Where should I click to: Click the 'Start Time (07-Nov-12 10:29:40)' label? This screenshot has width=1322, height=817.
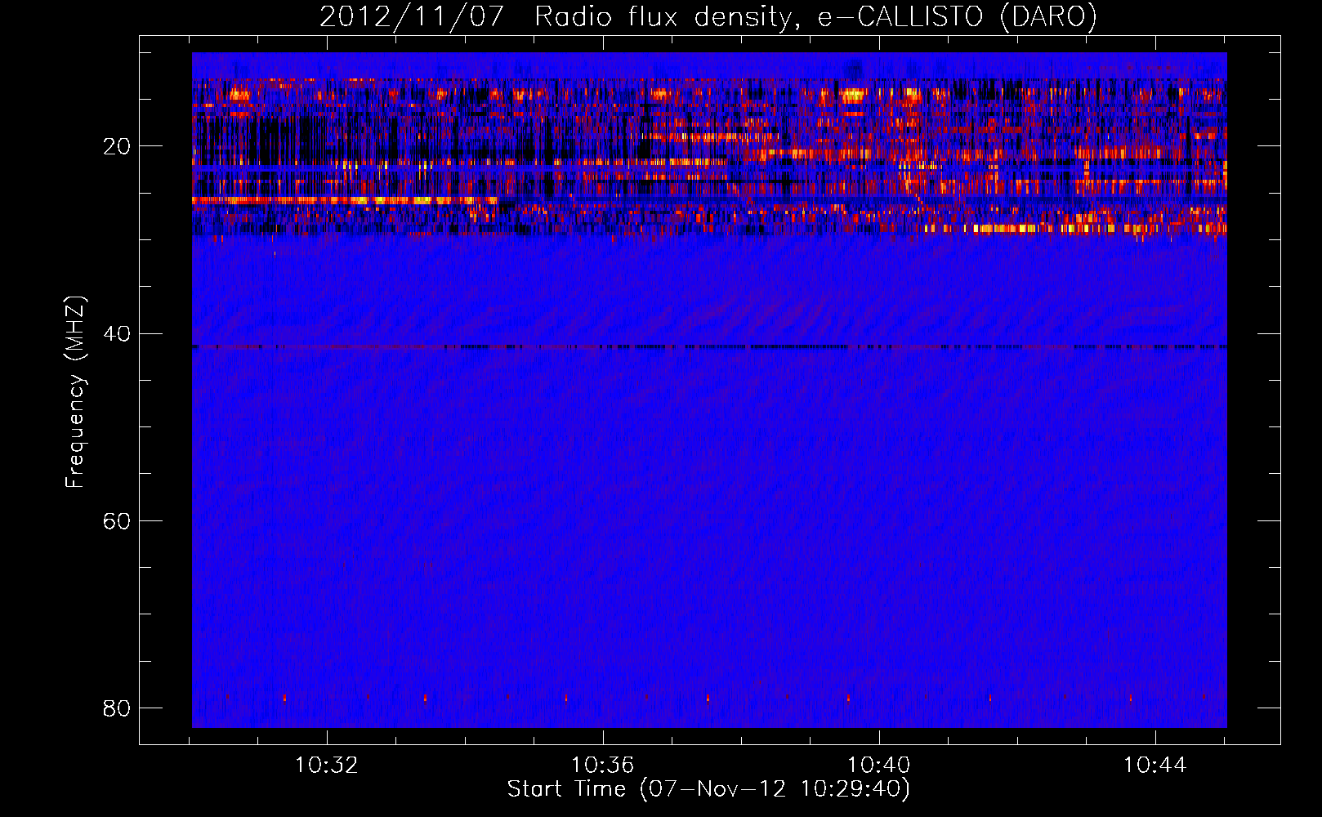tap(708, 789)
